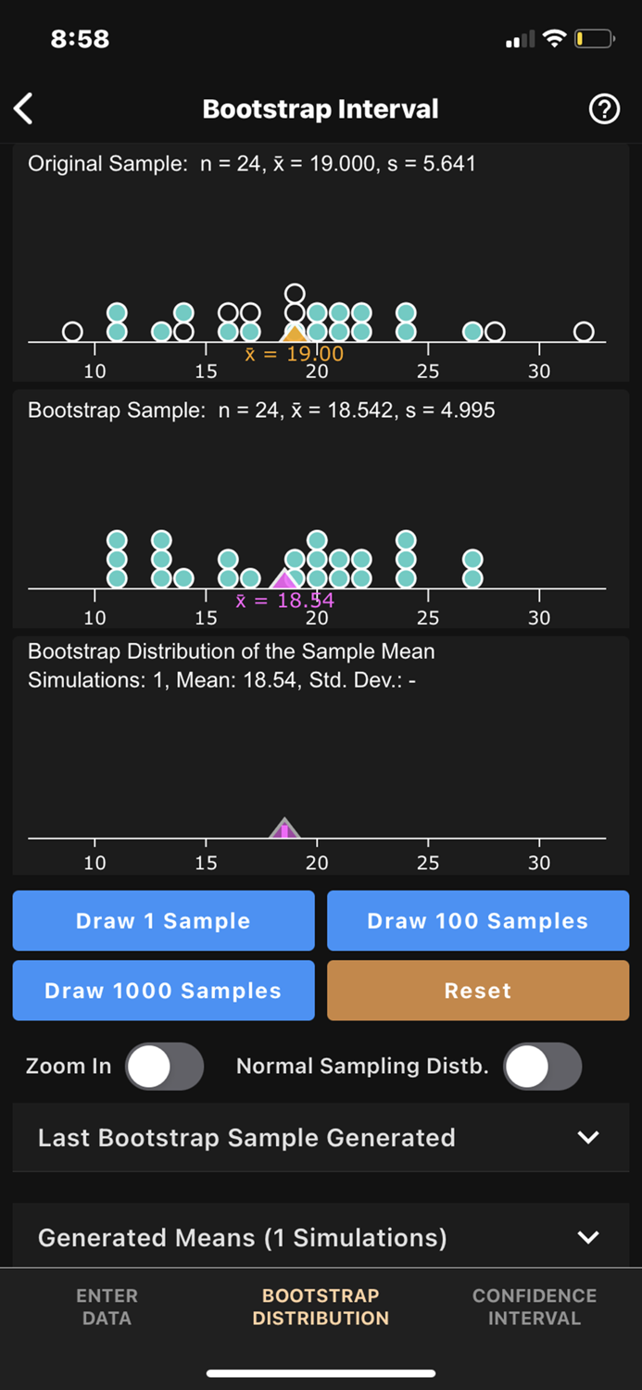Open the help information via the question mark icon
642x1390 pixels.
coord(604,108)
